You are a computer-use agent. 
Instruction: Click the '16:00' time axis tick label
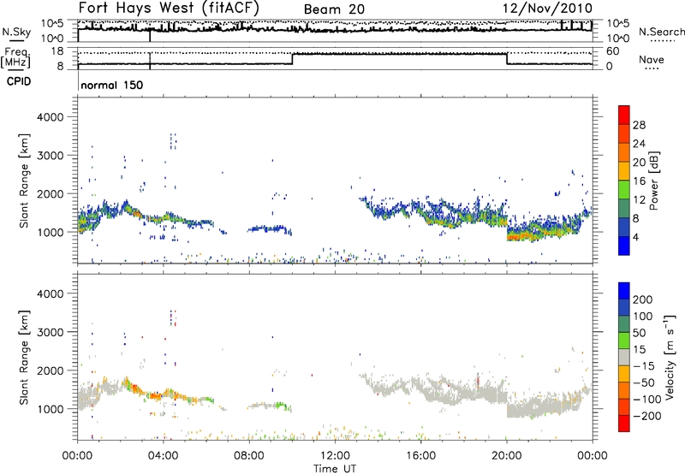pos(420,456)
